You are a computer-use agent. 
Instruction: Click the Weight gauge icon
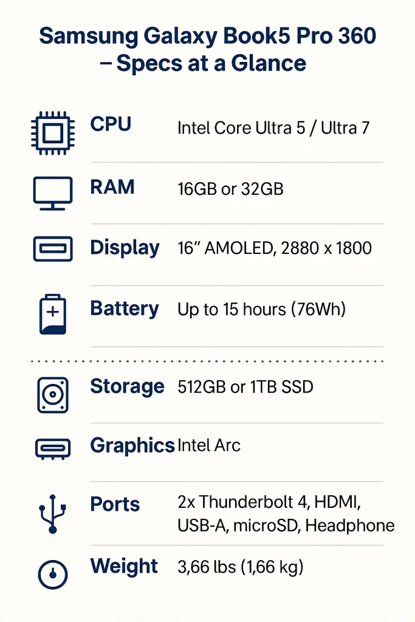point(52,572)
